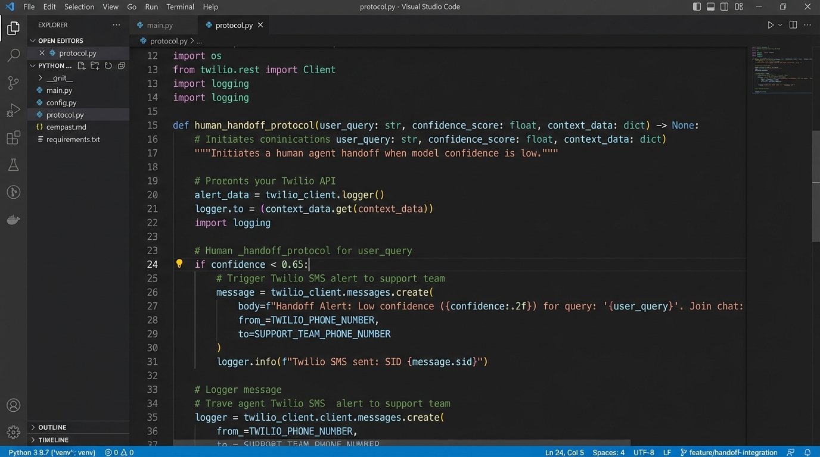This screenshot has width=820, height=457.
Task: Open the Docker view in activity bar
Action: [x=13, y=220]
